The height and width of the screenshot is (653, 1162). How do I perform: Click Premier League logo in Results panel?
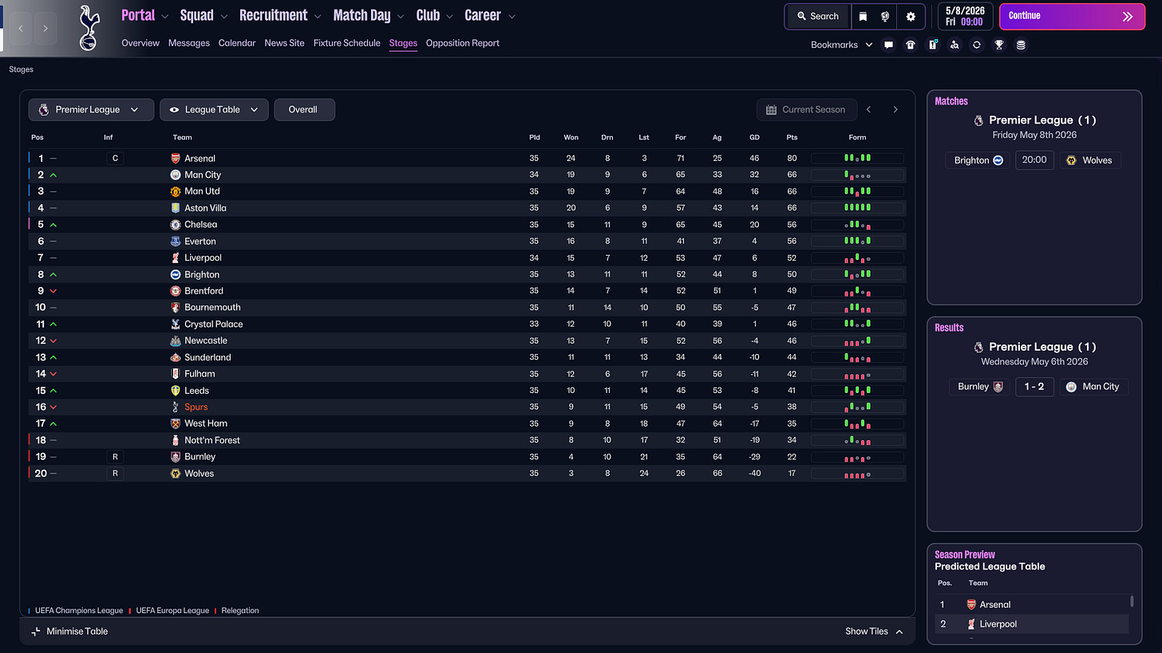978,347
